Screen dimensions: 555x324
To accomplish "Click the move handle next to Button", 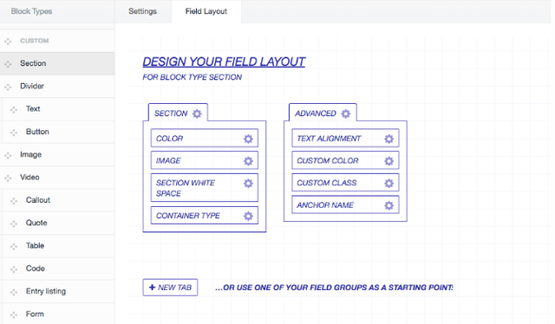I will click(x=14, y=133).
